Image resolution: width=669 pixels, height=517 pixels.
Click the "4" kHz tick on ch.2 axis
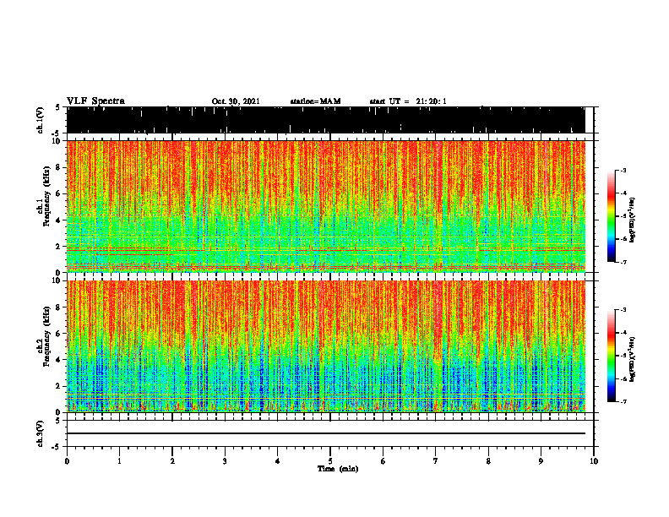coord(58,360)
